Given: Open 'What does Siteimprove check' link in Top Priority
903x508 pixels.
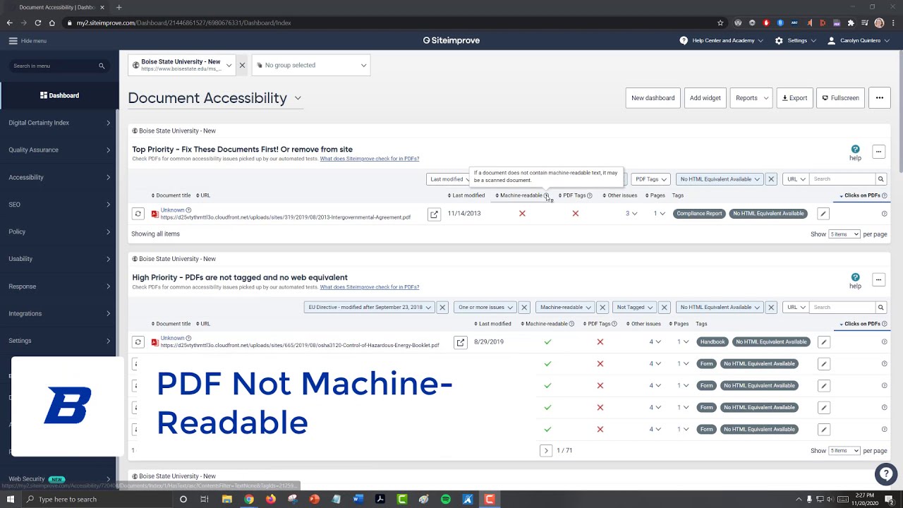Looking at the screenshot, I should click(370, 159).
